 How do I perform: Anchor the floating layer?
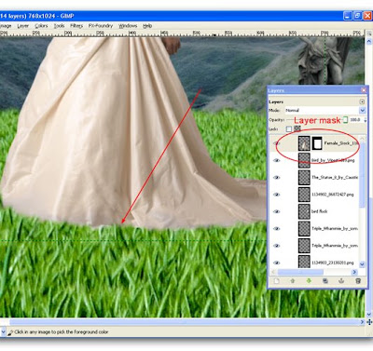pos(341,281)
